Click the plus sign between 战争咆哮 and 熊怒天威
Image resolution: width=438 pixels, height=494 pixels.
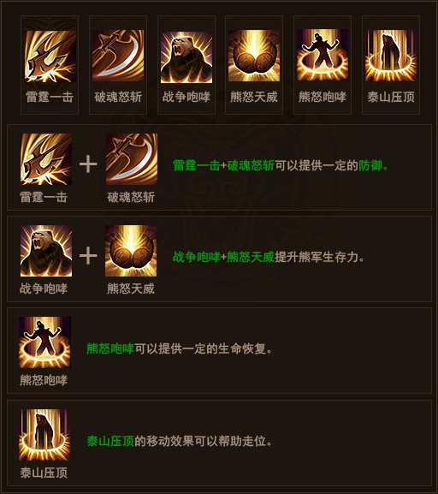pos(88,255)
